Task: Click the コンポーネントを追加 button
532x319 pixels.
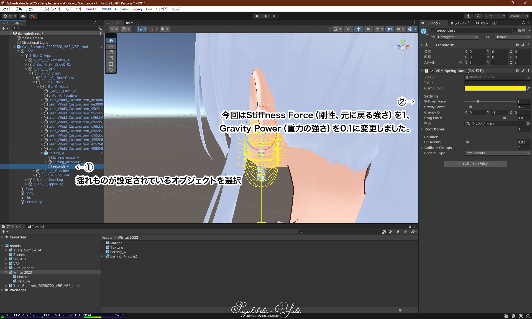Action: 475,164
